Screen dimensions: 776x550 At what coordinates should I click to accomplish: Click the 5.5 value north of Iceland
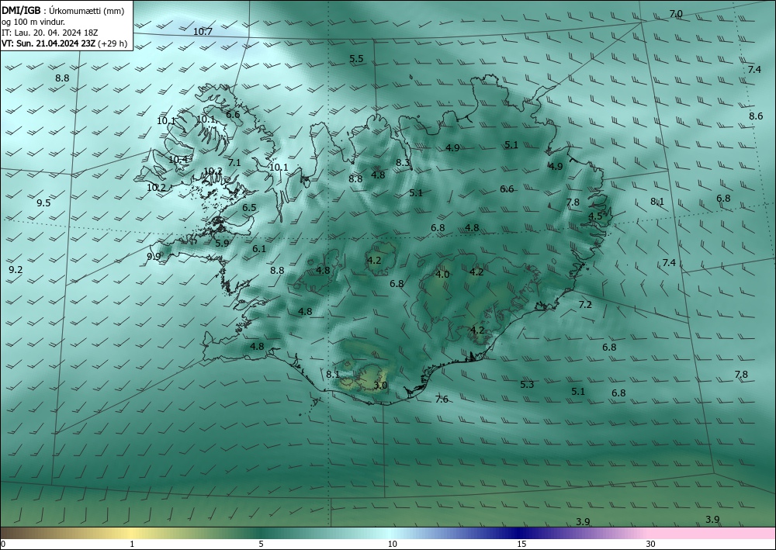coord(356,58)
